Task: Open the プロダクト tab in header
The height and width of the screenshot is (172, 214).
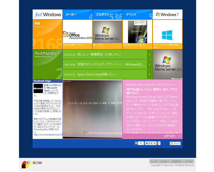Action: coord(108,14)
